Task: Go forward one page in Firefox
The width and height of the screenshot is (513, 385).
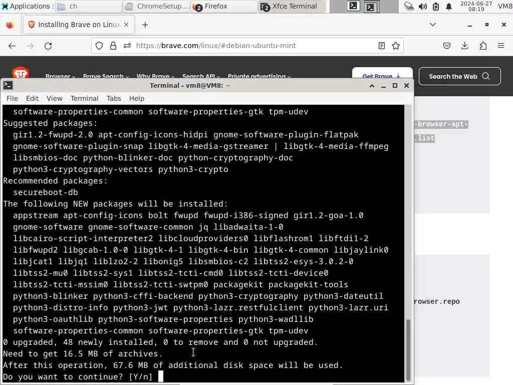Action: click(x=30, y=46)
